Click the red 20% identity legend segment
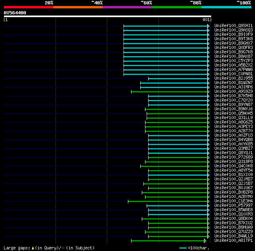The width and height of the screenshot is (255, 251). tap(29, 7)
